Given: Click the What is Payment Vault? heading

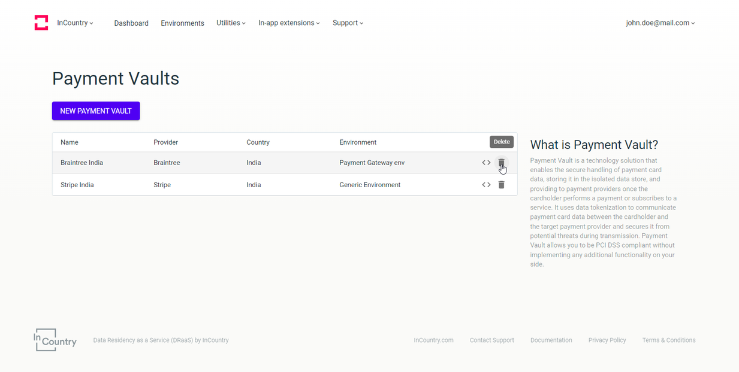Looking at the screenshot, I should 594,145.
